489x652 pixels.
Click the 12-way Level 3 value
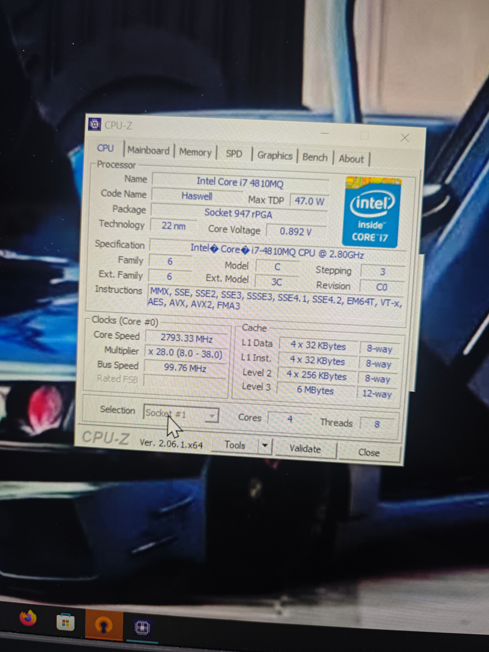tap(377, 393)
